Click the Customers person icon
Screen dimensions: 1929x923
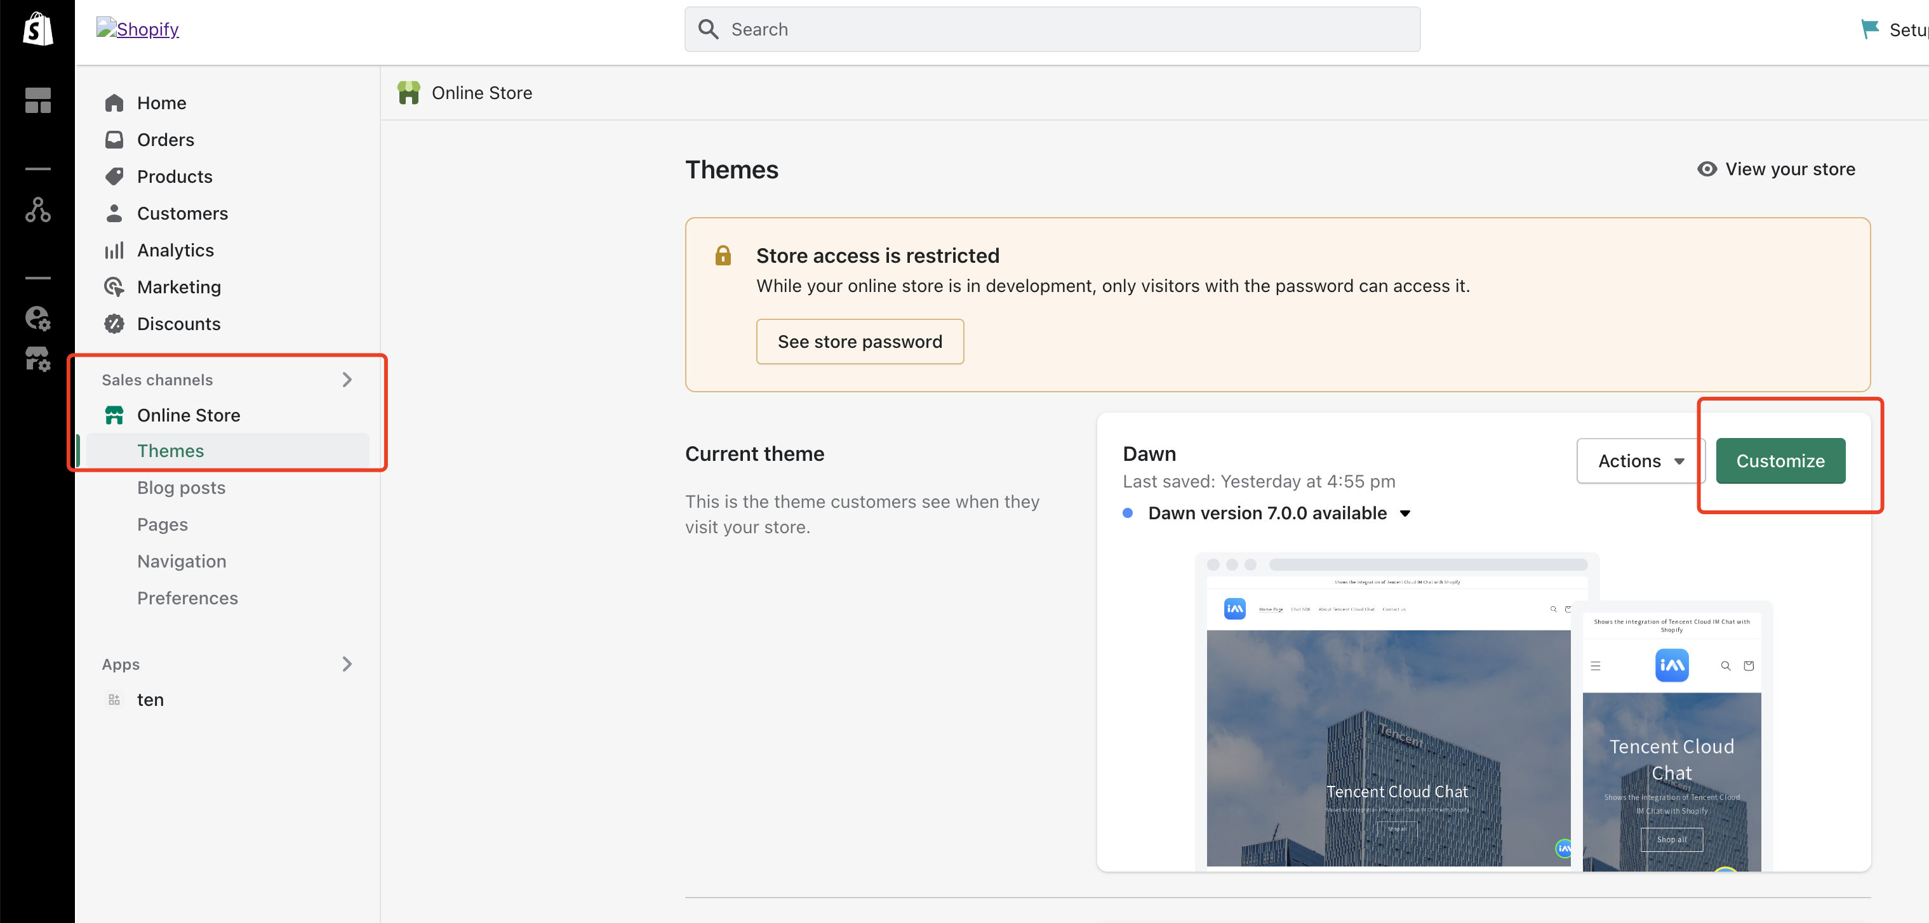click(114, 213)
